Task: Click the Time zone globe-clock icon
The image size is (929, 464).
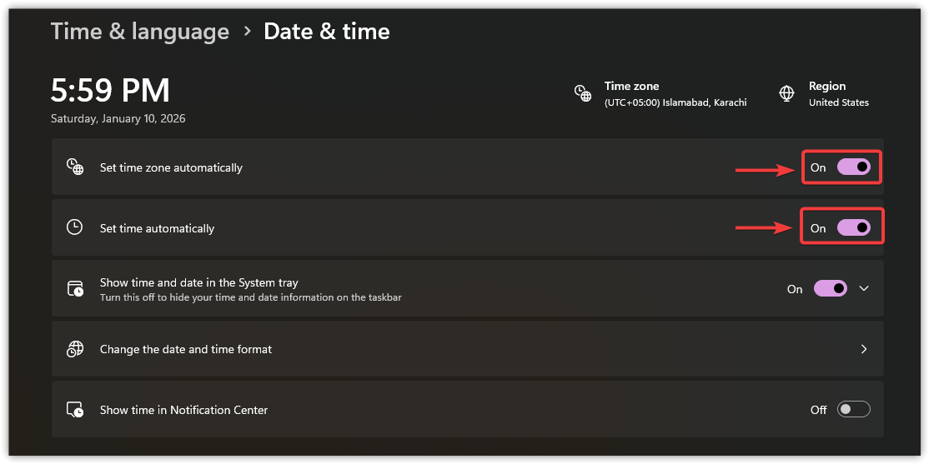Action: coord(583,92)
